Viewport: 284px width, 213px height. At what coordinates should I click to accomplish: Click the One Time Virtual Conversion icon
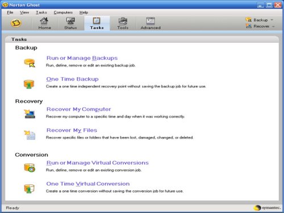[x=29, y=189]
